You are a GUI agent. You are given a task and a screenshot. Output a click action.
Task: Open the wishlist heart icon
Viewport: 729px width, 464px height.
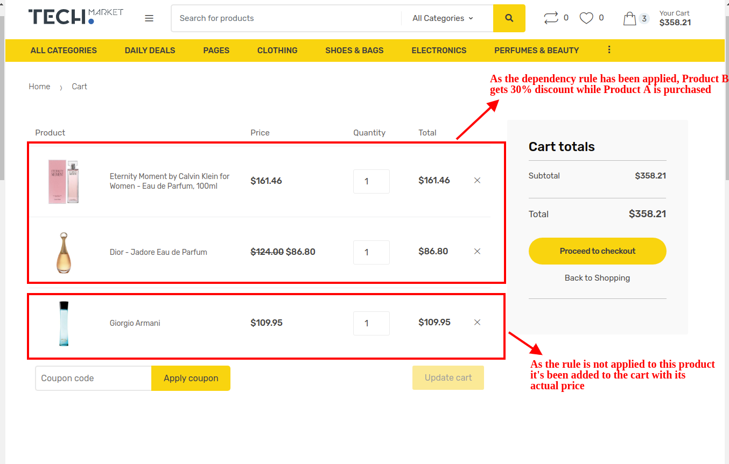[586, 18]
